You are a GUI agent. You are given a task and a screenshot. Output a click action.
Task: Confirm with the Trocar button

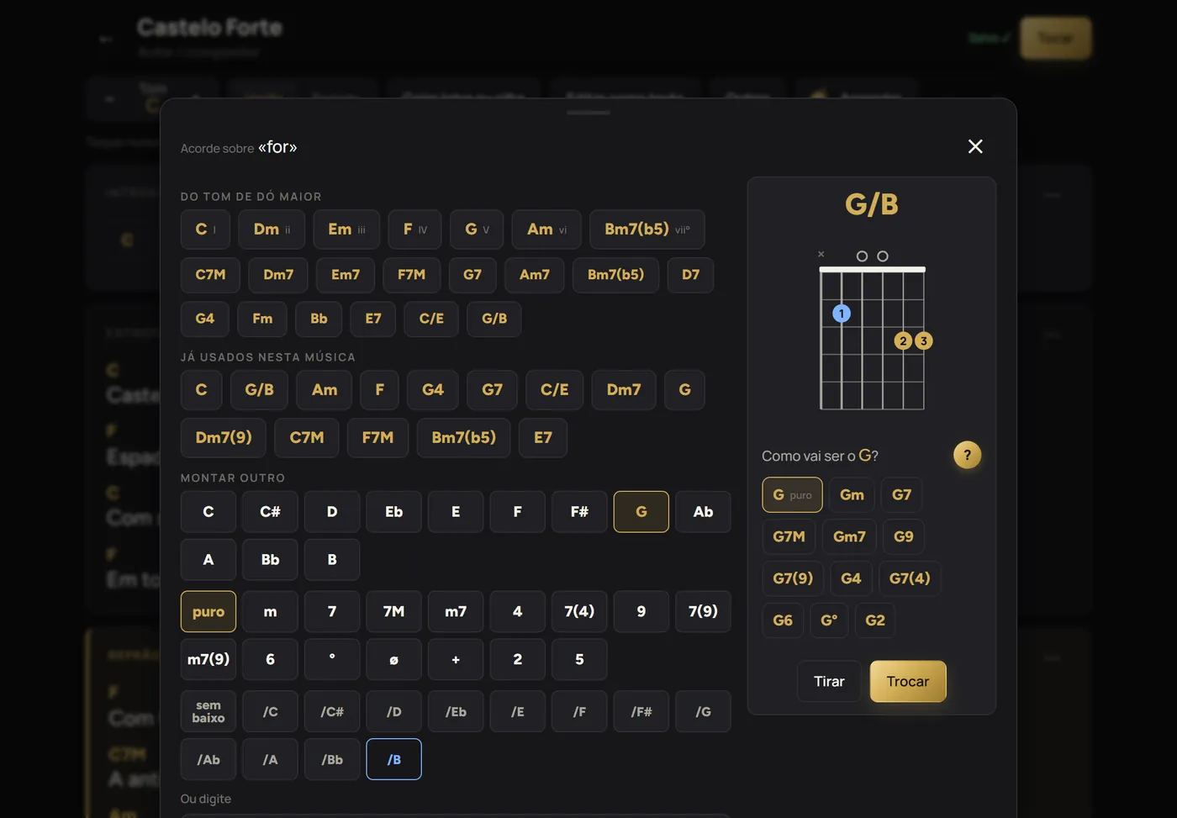pos(908,681)
